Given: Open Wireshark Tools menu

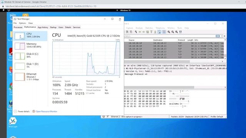Looking at the screenshot, I should click(x=180, y=28).
